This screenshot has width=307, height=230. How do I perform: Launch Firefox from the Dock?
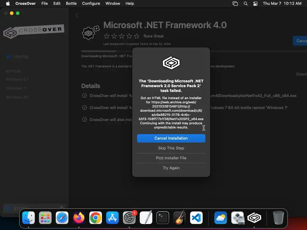pos(79,218)
